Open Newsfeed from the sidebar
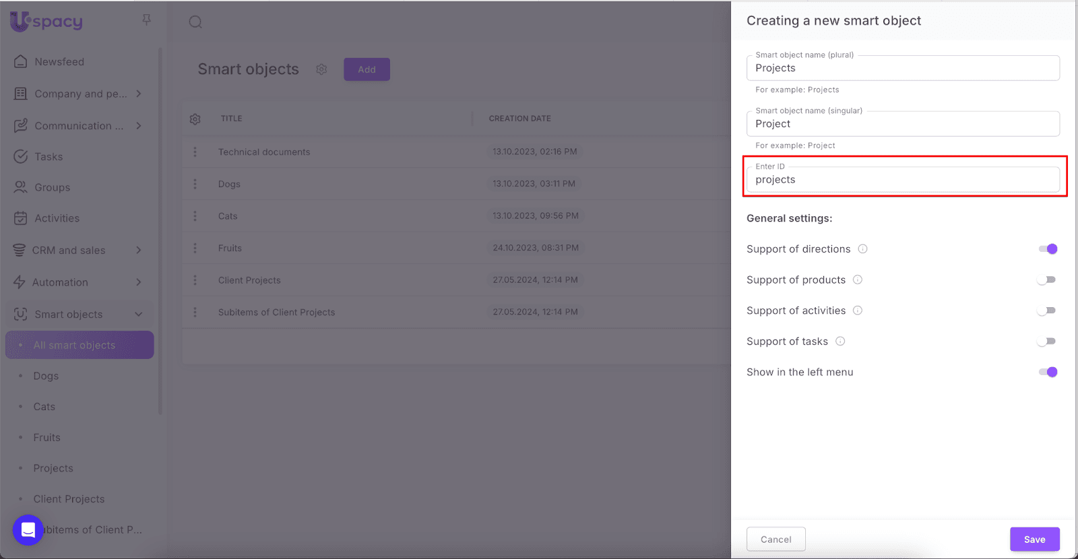The image size is (1078, 559). (59, 62)
